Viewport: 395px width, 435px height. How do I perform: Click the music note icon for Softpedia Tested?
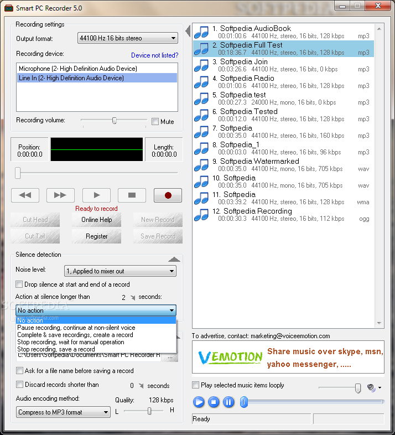201,116
